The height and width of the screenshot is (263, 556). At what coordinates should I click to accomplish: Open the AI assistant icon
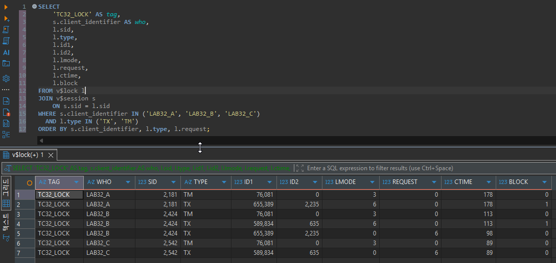click(6, 52)
